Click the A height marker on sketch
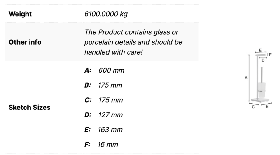 pos(246,78)
